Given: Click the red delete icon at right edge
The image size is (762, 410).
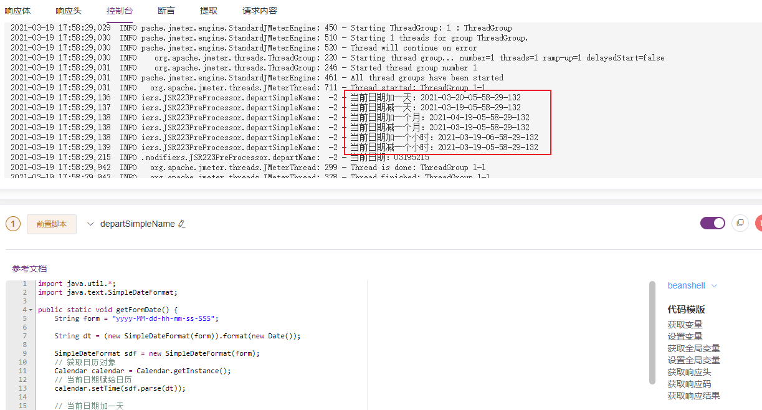Looking at the screenshot, I should coord(758,223).
